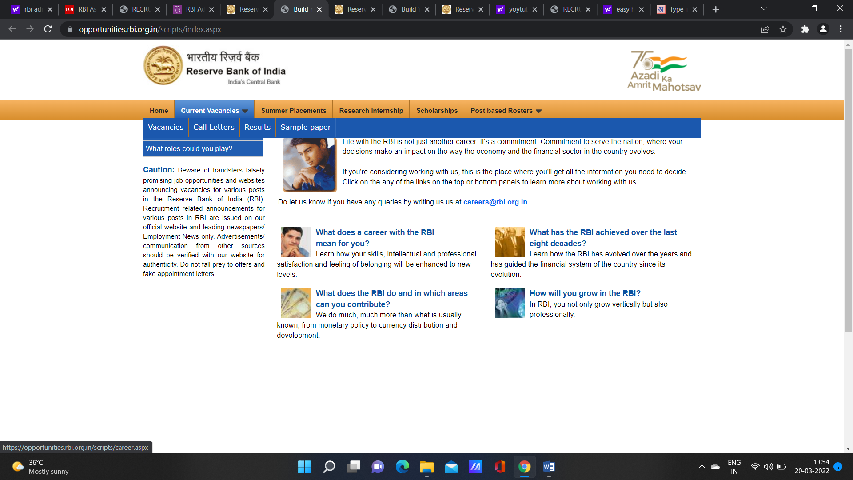Show hidden system tray icons chevron
The image size is (853, 480).
(702, 467)
